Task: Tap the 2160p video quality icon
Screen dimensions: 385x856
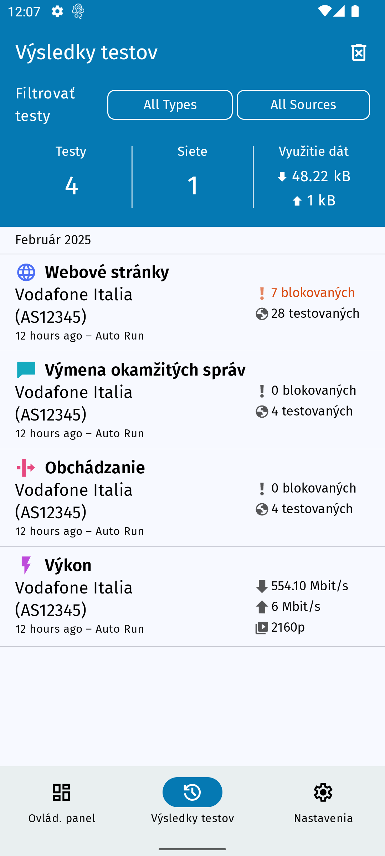Action: click(x=262, y=628)
